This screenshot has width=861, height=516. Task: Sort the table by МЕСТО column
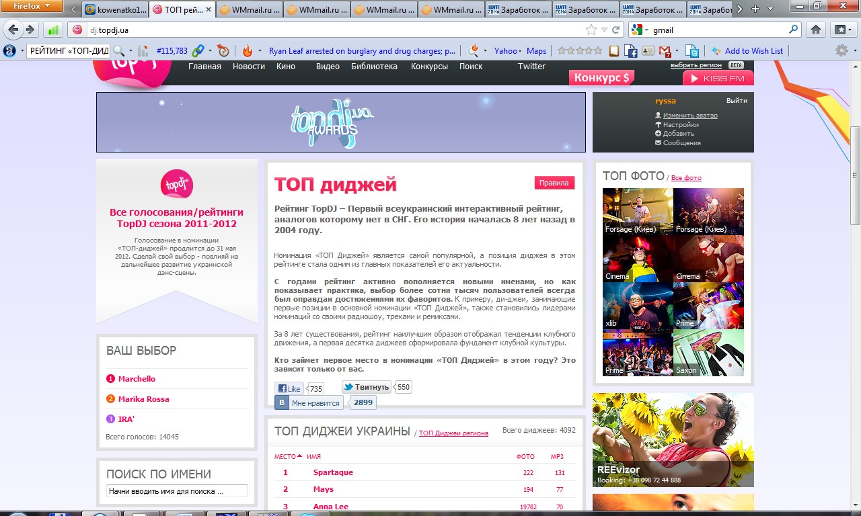coord(288,456)
